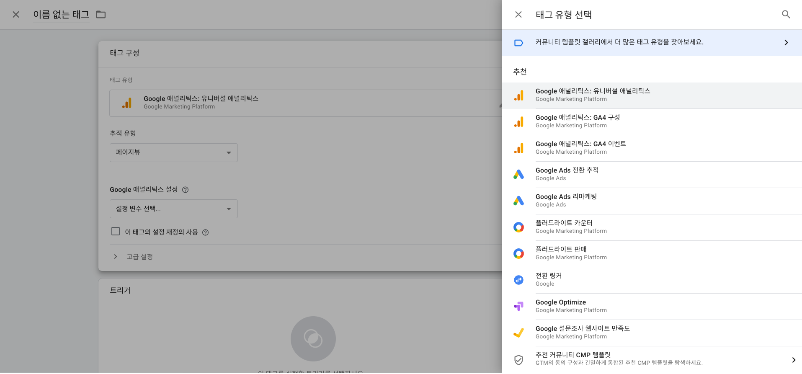This screenshot has height=374, width=802.
Task: Click the 추천 커뮤니티 CMP 템플릿 shield icon
Action: [x=518, y=359]
